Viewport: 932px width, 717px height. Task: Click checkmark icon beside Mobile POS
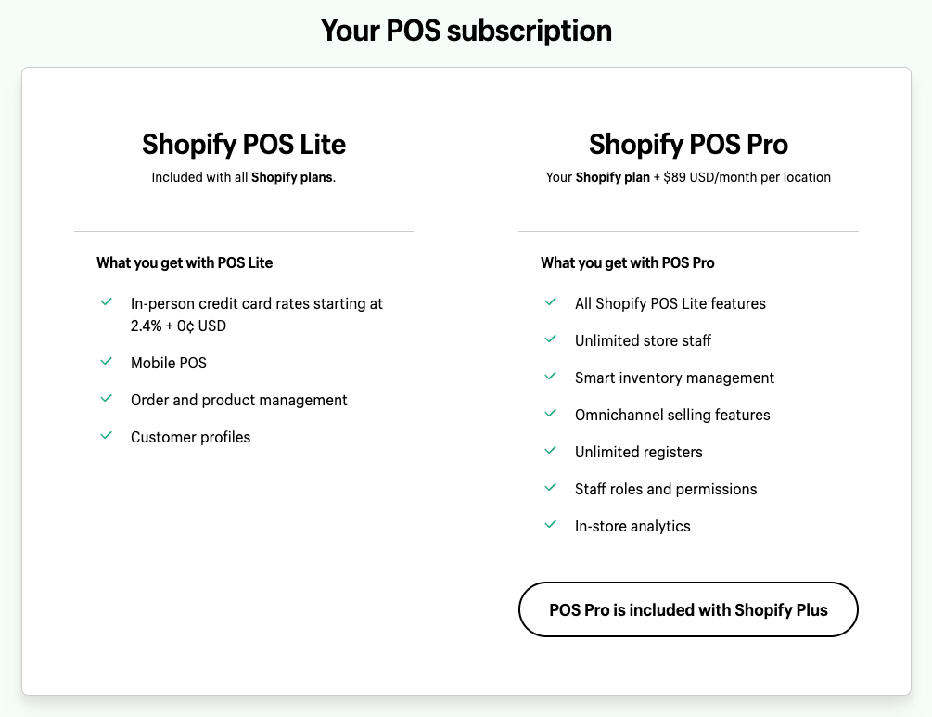[x=107, y=362]
